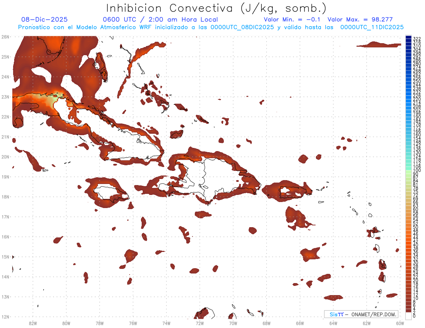The width and height of the screenshot is (425, 328).
Task: Click the "16N" latitude label
Action: [x=5, y=237]
